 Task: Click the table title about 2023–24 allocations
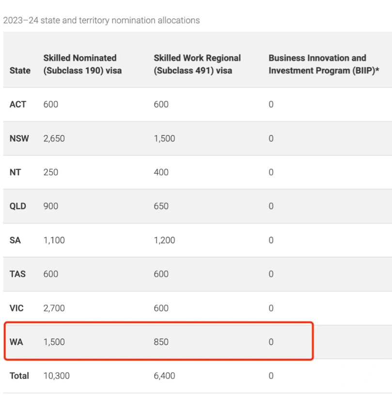[101, 20]
